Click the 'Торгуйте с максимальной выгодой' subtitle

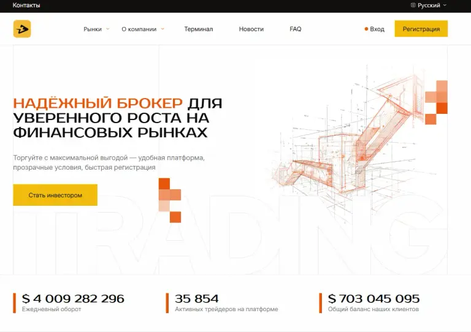109,162
